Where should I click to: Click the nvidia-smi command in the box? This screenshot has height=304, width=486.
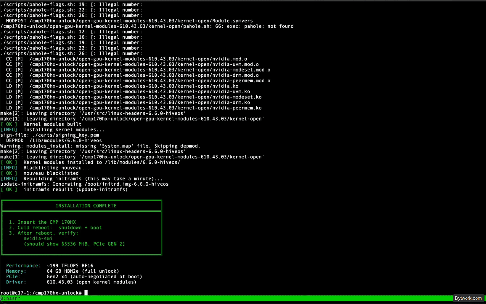(38, 239)
